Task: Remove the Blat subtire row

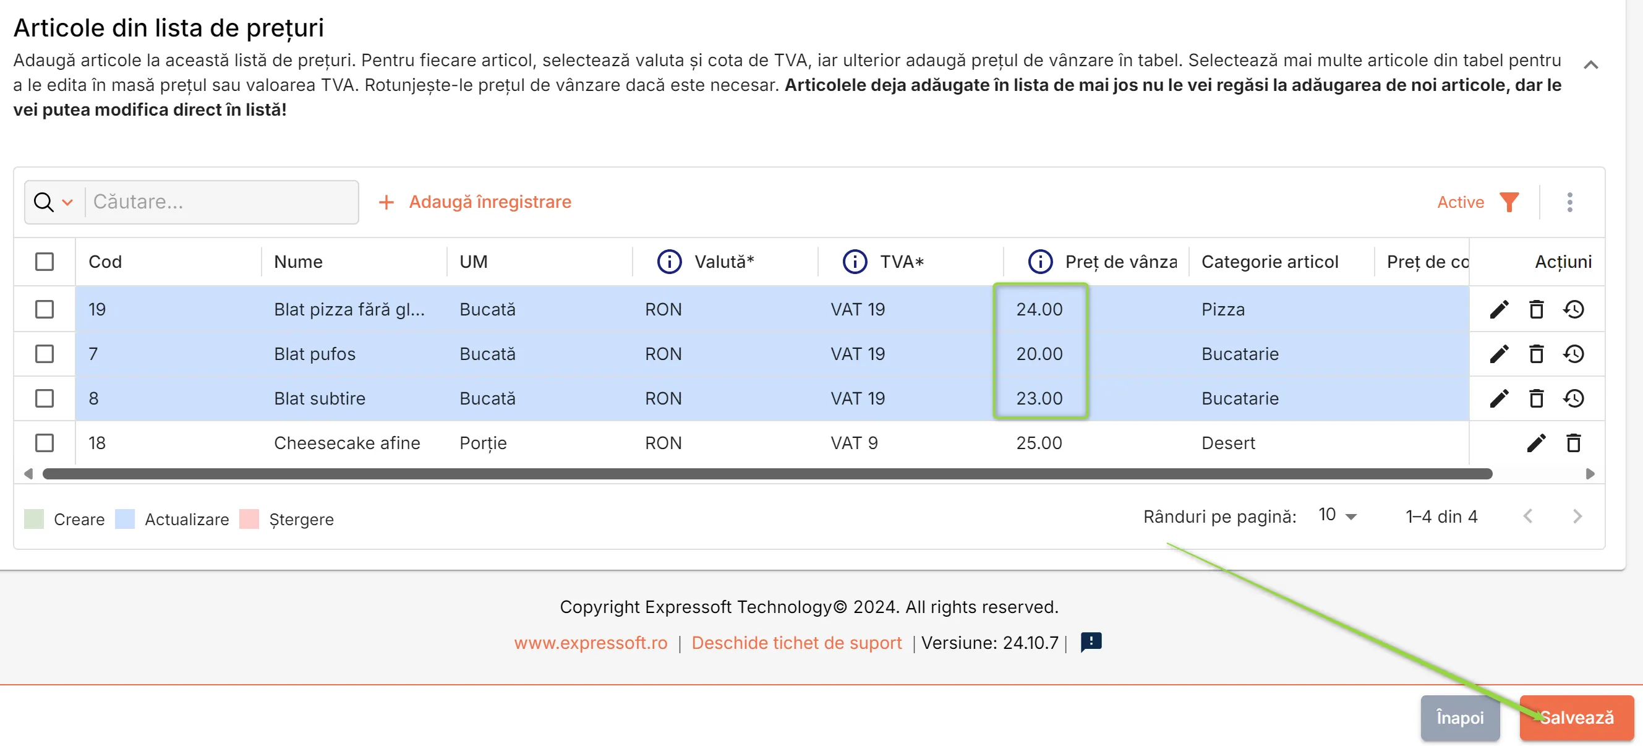Action: (x=1536, y=399)
